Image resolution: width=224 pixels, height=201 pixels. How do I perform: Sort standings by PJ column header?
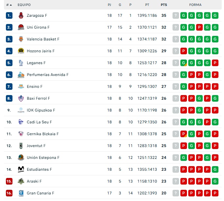pos(110,5)
